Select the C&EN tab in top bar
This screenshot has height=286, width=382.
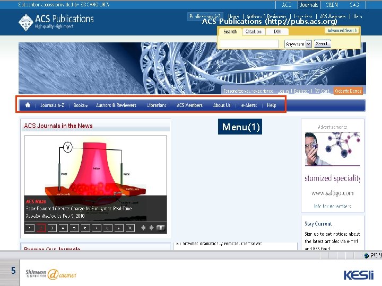[x=332, y=5]
